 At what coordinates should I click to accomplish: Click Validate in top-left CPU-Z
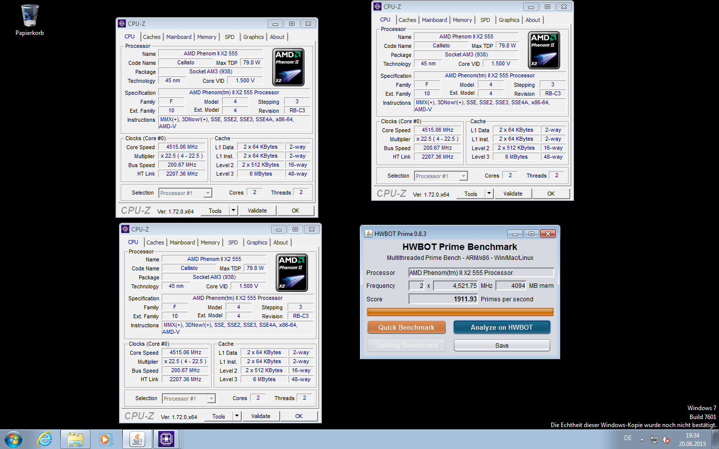pyautogui.click(x=257, y=211)
